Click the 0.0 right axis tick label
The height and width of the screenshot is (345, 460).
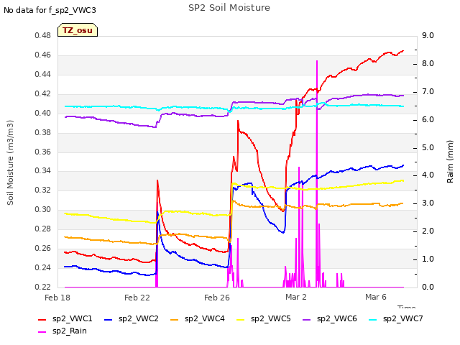(x=428, y=287)
